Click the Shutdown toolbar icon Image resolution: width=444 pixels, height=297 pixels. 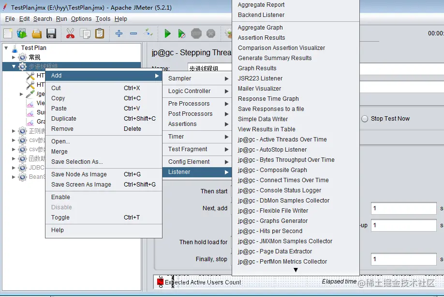211,33
